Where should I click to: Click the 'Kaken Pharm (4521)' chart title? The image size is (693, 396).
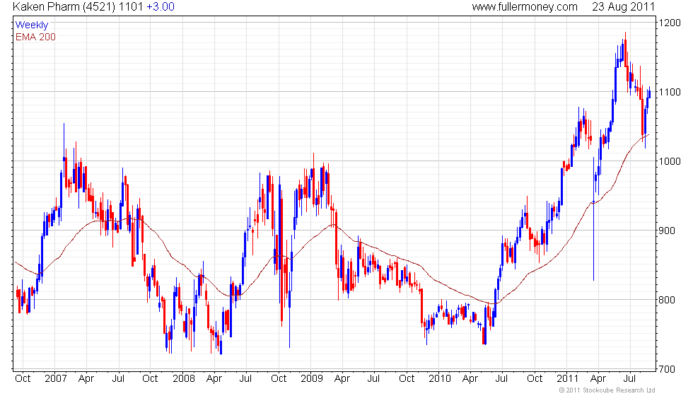[x=64, y=6]
